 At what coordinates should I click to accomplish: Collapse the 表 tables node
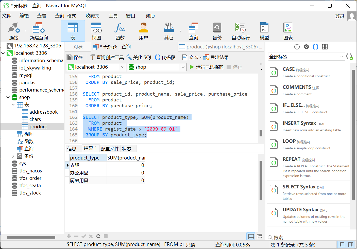click(13, 105)
